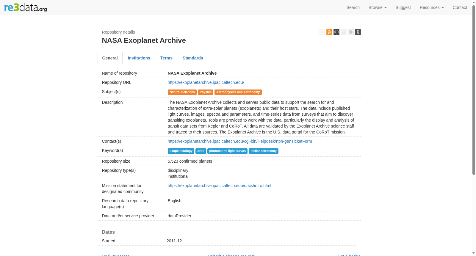Click the re3data.org logo
Screen dimensions: 476x256
pyautogui.click(x=26, y=7)
